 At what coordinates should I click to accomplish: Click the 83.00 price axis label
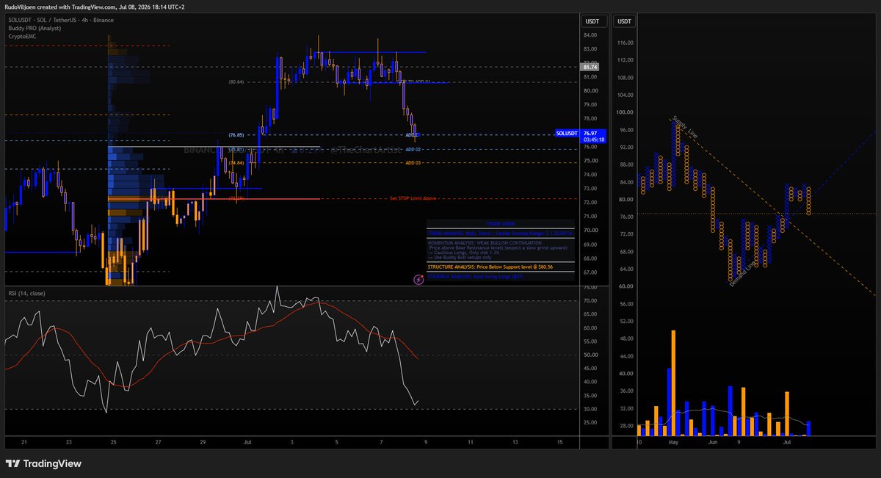coord(589,48)
